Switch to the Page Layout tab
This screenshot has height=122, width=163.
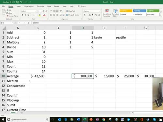pyautogui.click(x=29, y=6)
